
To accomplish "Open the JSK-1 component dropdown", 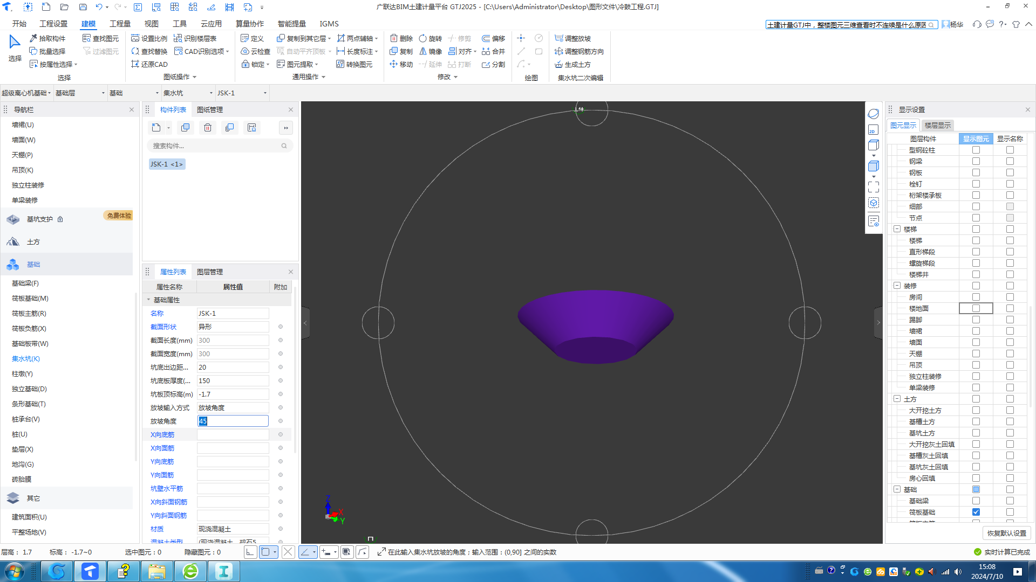I will click(x=242, y=93).
